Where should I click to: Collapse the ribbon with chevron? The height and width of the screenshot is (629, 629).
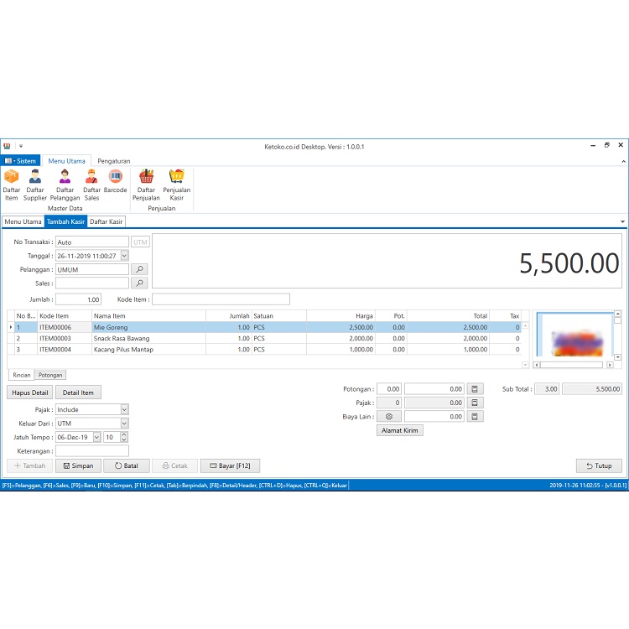coord(623,161)
